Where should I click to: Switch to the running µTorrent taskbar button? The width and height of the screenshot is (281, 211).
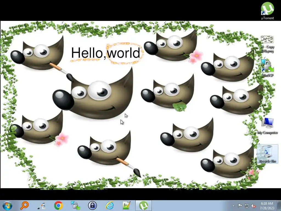144,206
